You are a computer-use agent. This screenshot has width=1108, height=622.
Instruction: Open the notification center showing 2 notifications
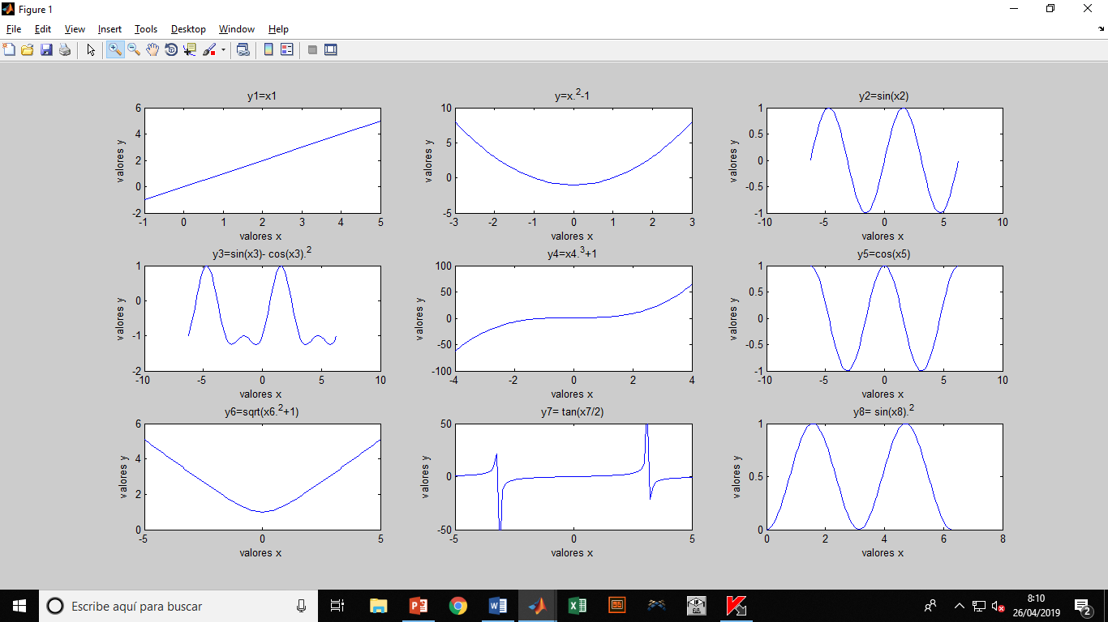coord(1085,606)
